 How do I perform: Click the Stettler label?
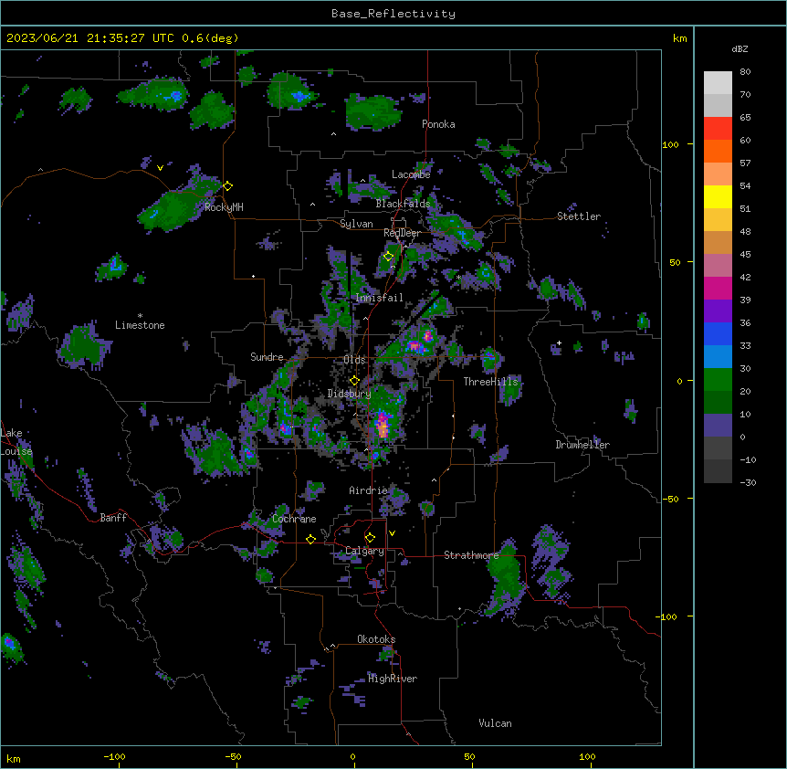coord(579,216)
